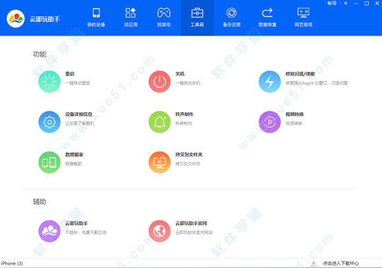Click the download arrow icon in status bar
The width and height of the screenshot is (382, 268).
[314, 264]
